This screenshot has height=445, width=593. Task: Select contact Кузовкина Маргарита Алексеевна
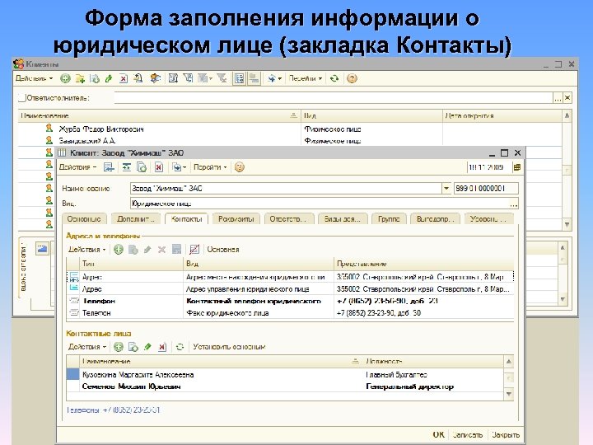pos(285,375)
